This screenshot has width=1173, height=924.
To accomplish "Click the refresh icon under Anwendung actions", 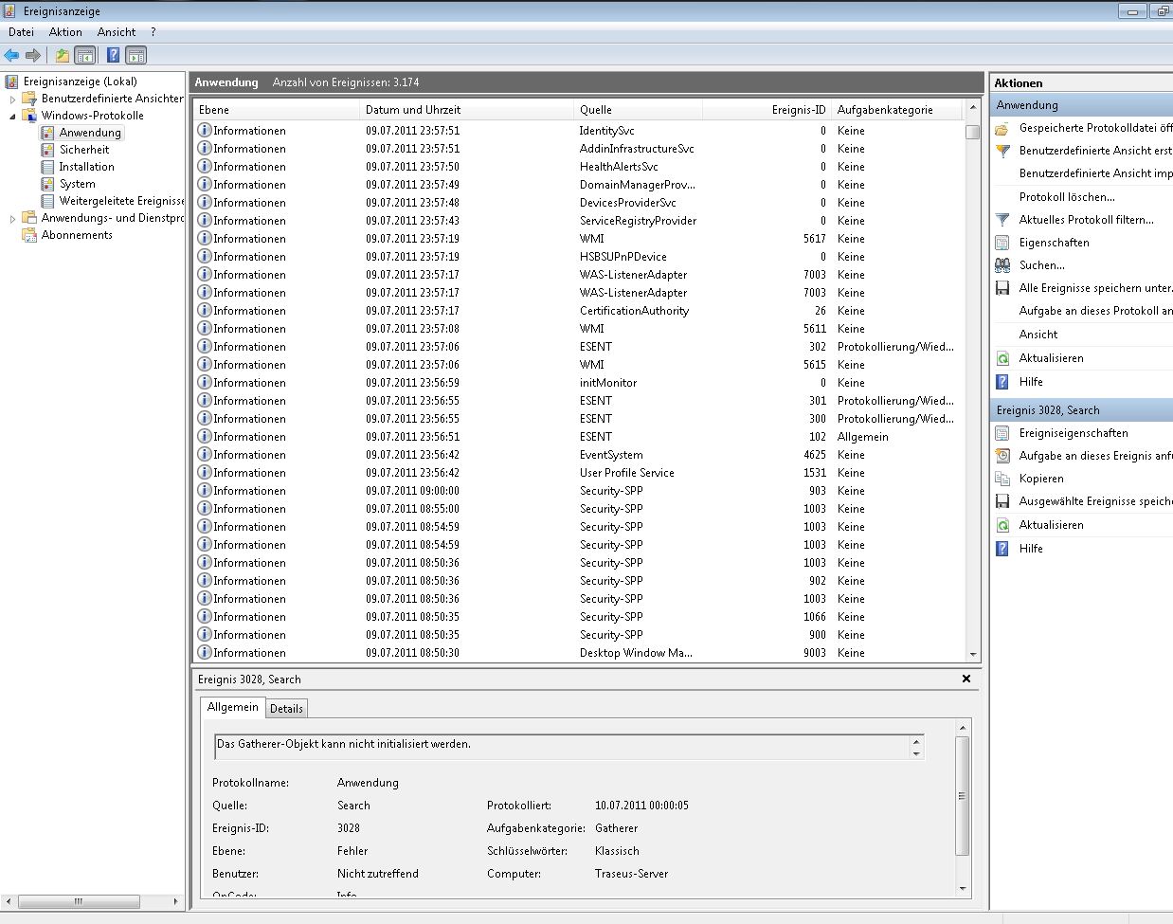I will (1002, 358).
